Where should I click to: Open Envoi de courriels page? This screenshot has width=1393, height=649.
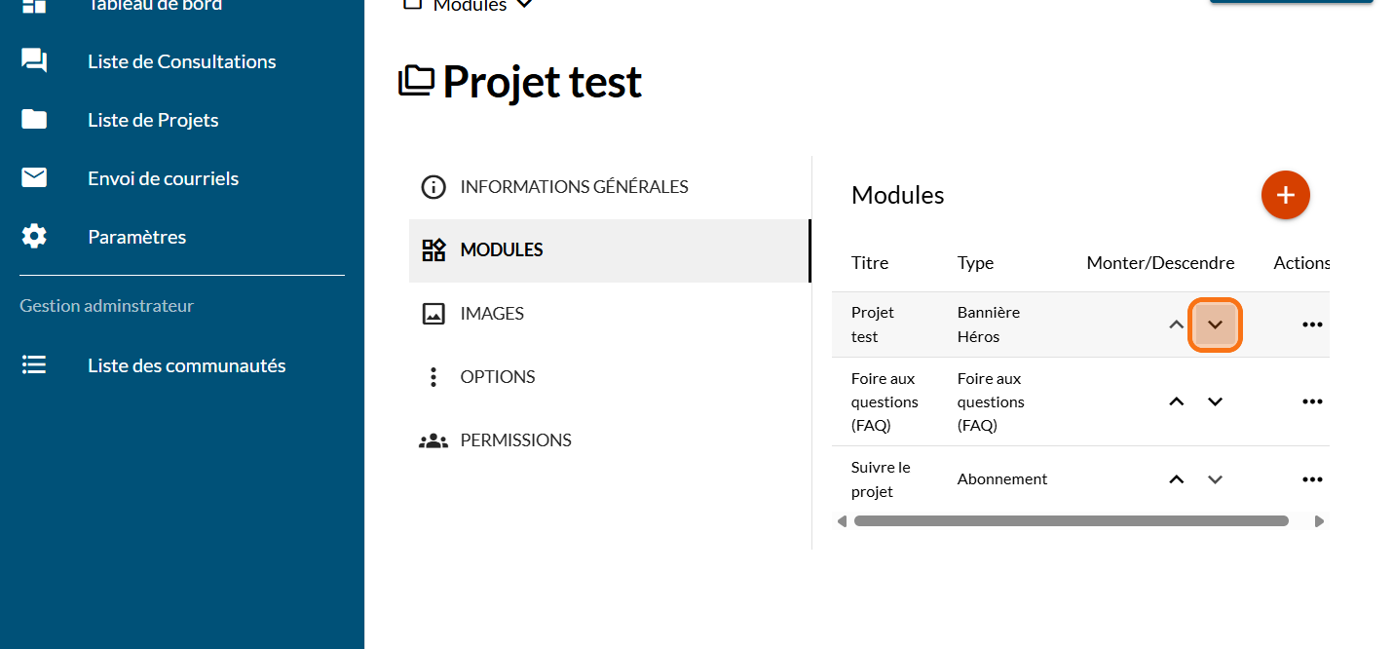[x=163, y=178]
